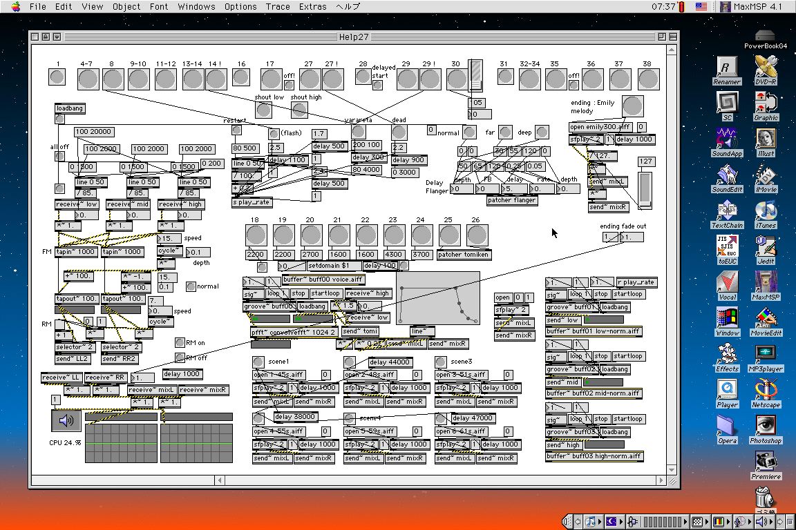The width and height of the screenshot is (796, 530).
Task: Click the 'ending : Emily melody' button
Action: coord(632,106)
